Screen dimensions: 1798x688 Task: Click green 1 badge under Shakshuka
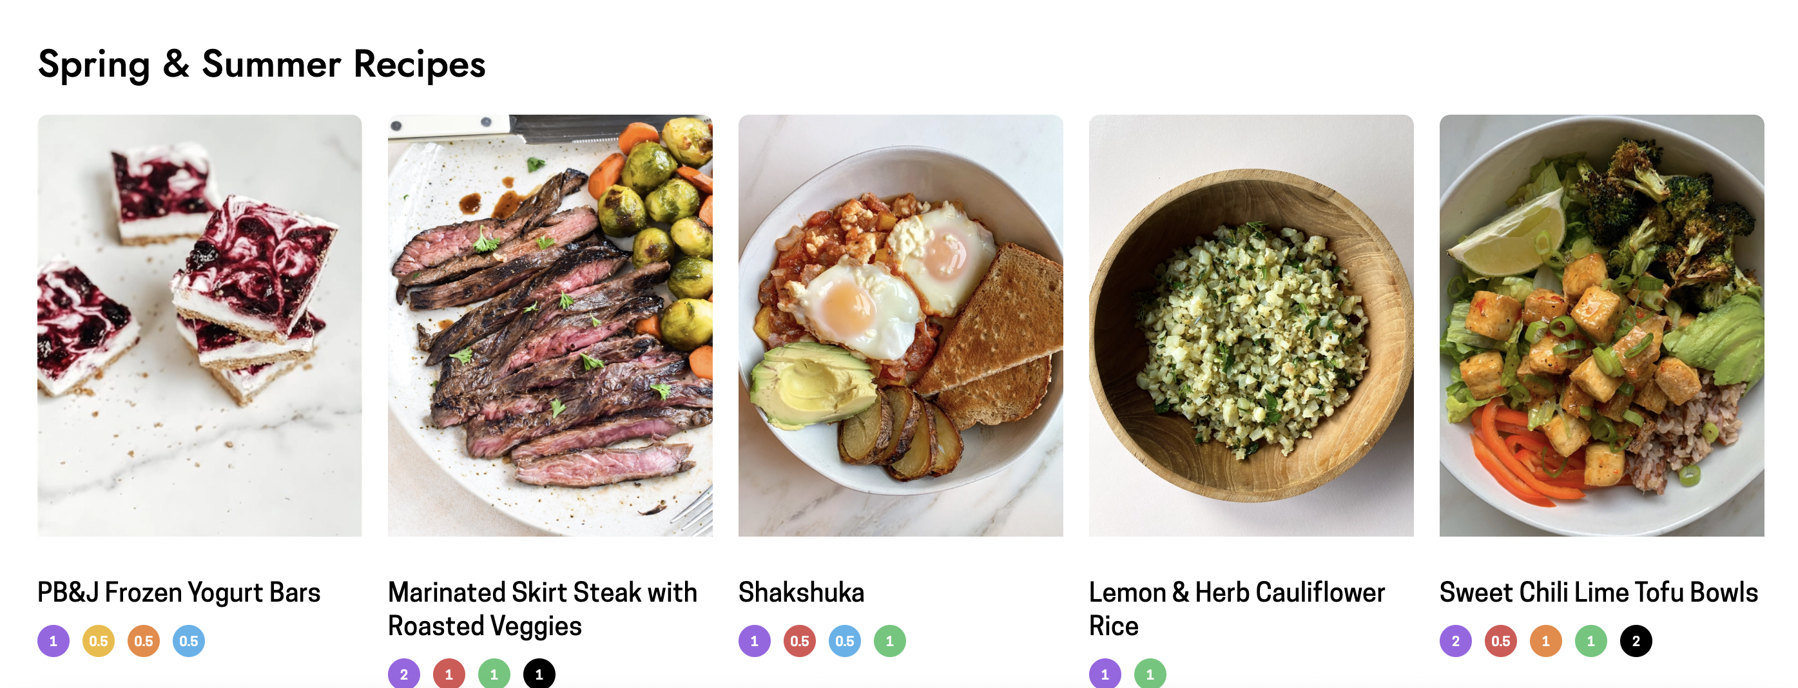click(x=889, y=640)
